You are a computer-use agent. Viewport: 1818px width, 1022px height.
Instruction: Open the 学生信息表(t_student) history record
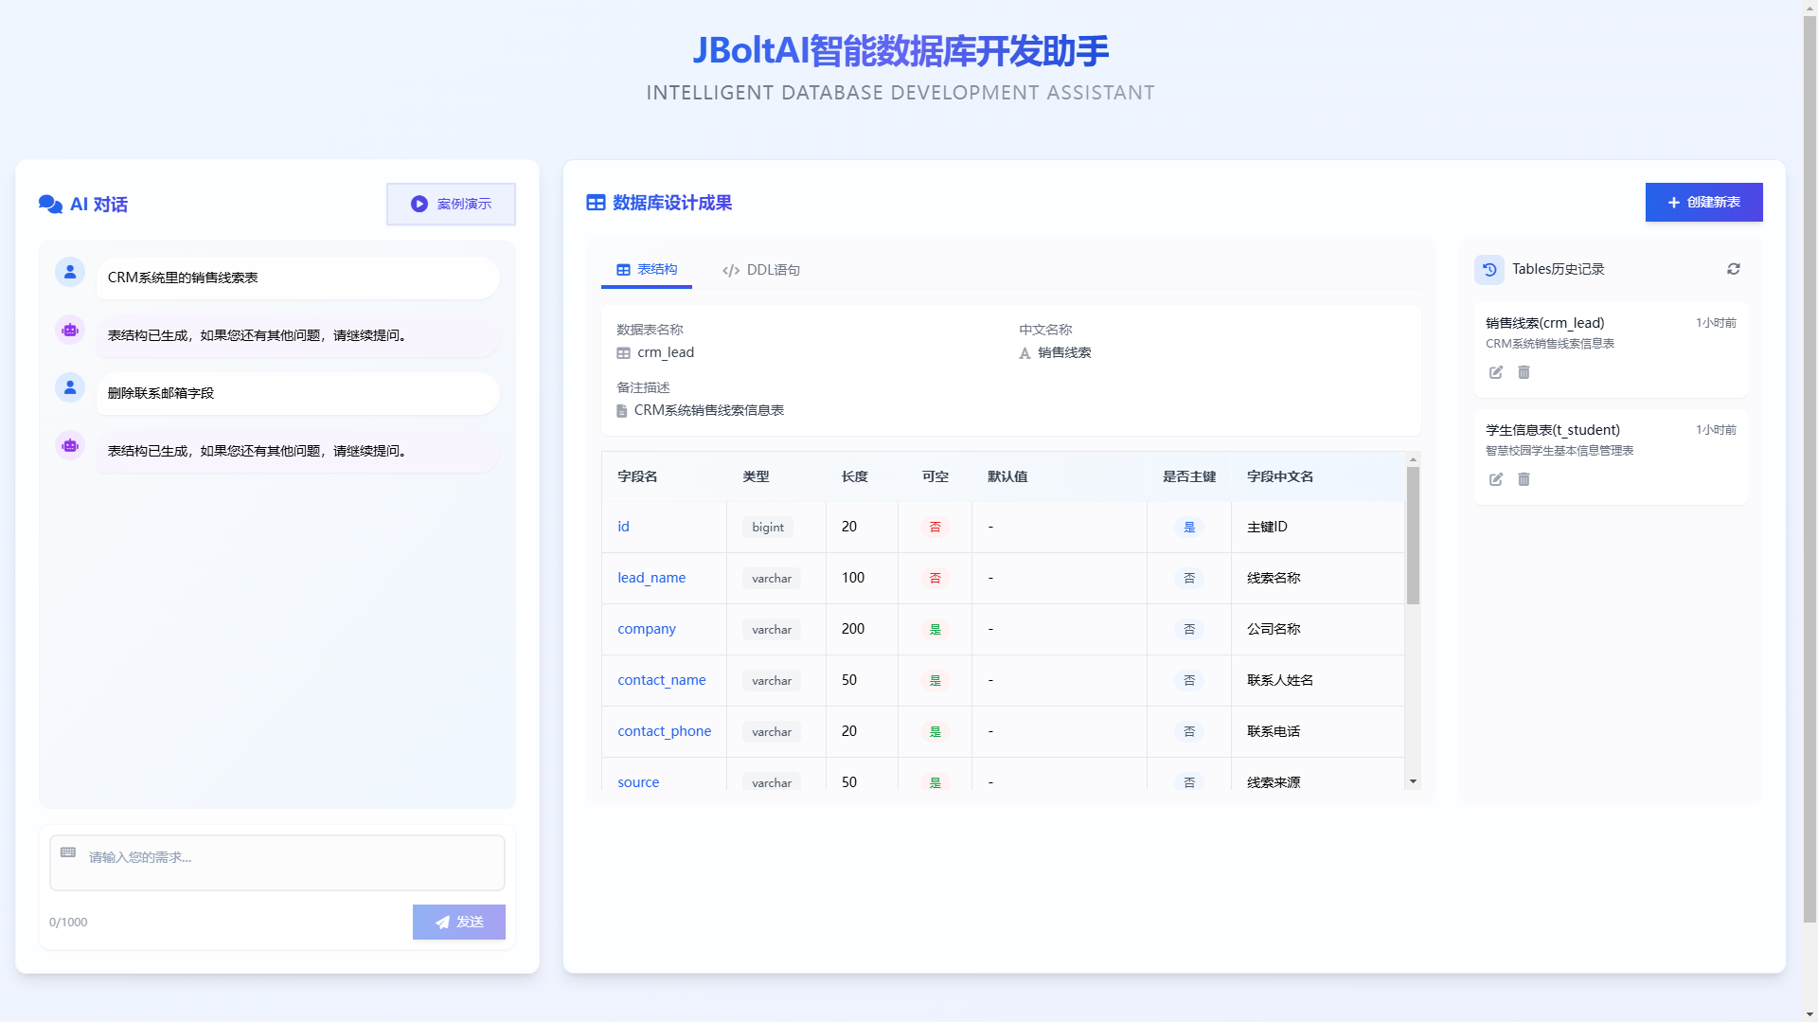(1611, 457)
